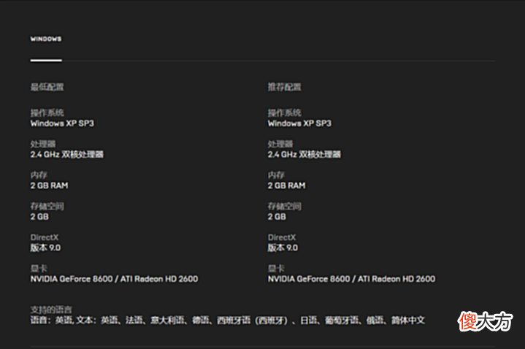Click the 支持的语言 label
This screenshot has width=525, height=349.
(x=51, y=310)
